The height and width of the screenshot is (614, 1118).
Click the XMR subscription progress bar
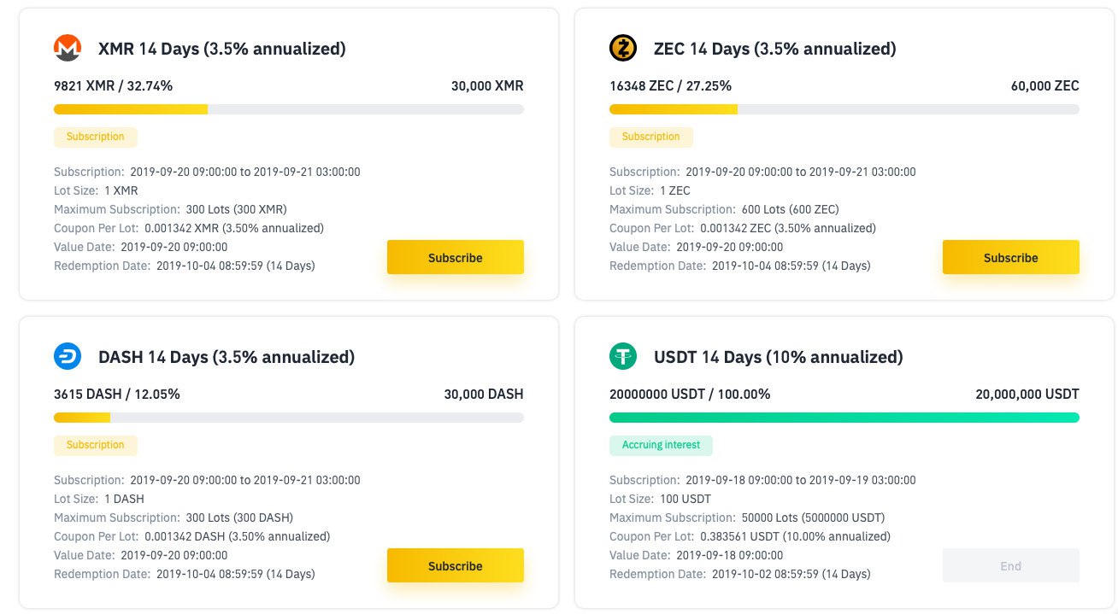point(289,109)
